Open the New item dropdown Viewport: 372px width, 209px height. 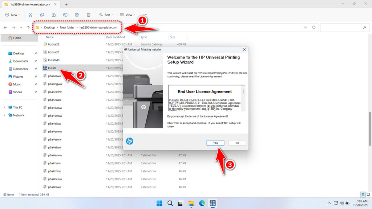(x=13, y=15)
